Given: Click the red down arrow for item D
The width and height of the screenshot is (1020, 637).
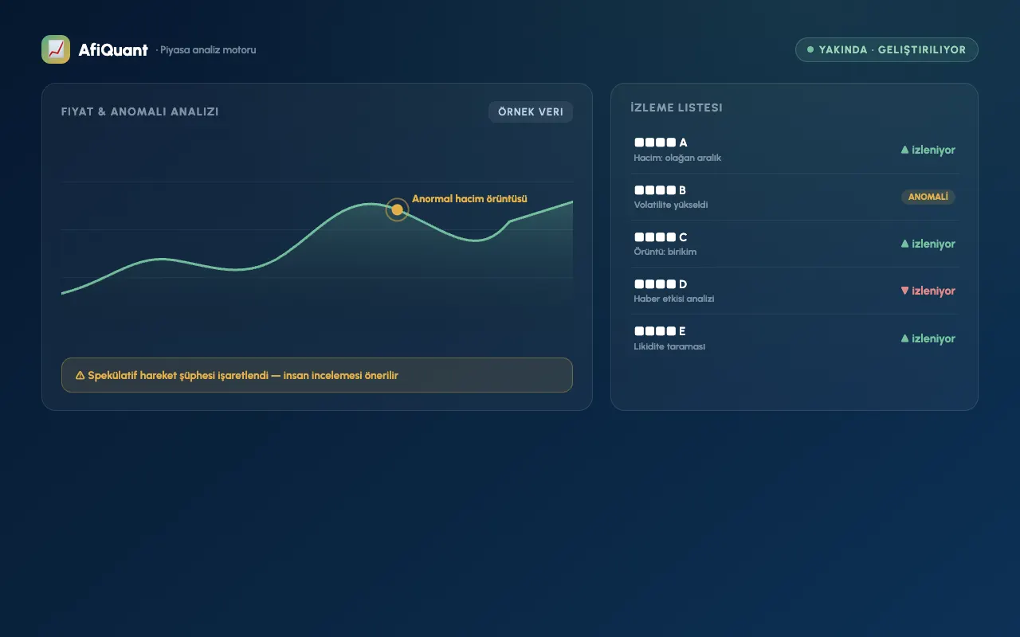Looking at the screenshot, I should pyautogui.click(x=904, y=291).
